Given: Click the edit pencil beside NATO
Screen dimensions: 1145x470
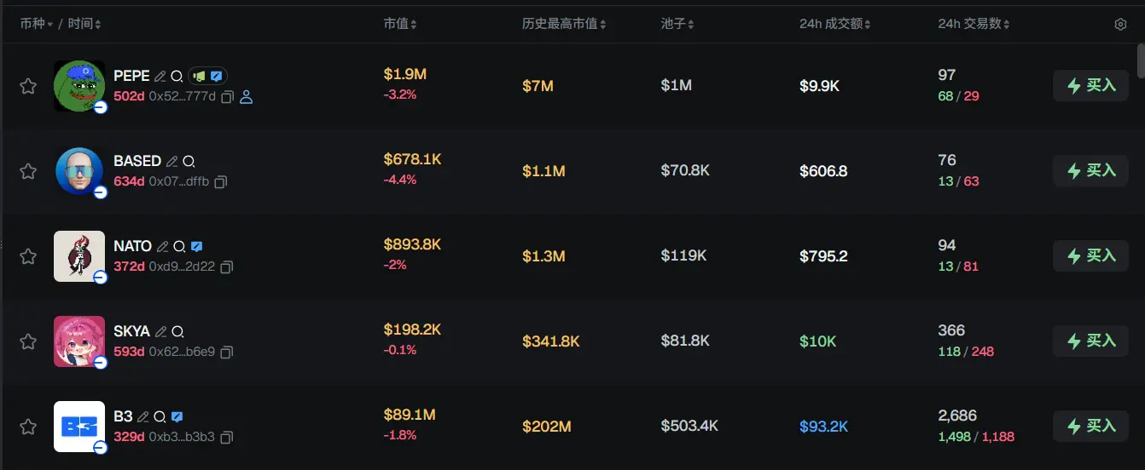Looking at the screenshot, I should 162,246.
